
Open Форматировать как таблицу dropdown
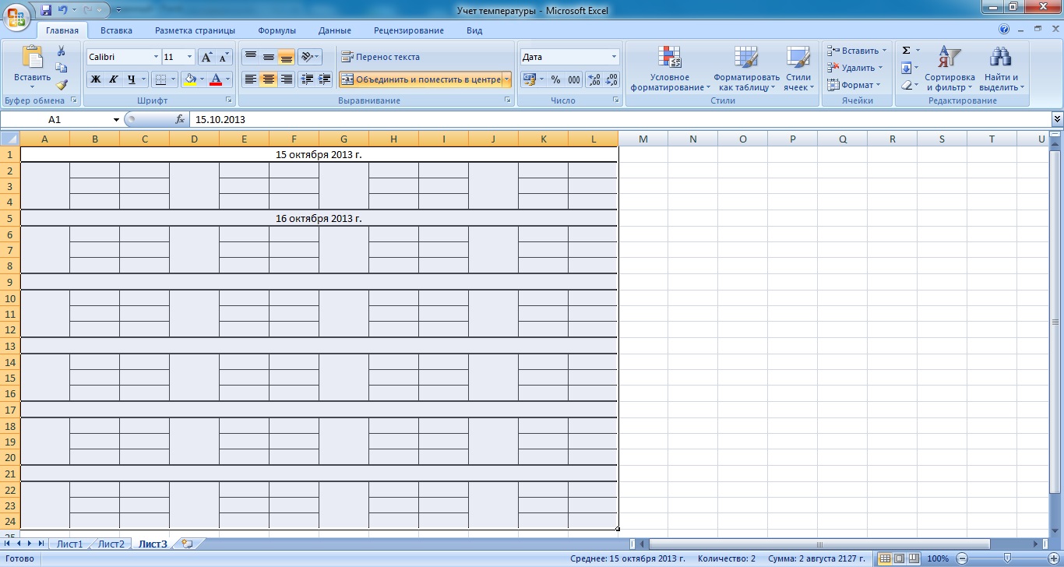746,69
